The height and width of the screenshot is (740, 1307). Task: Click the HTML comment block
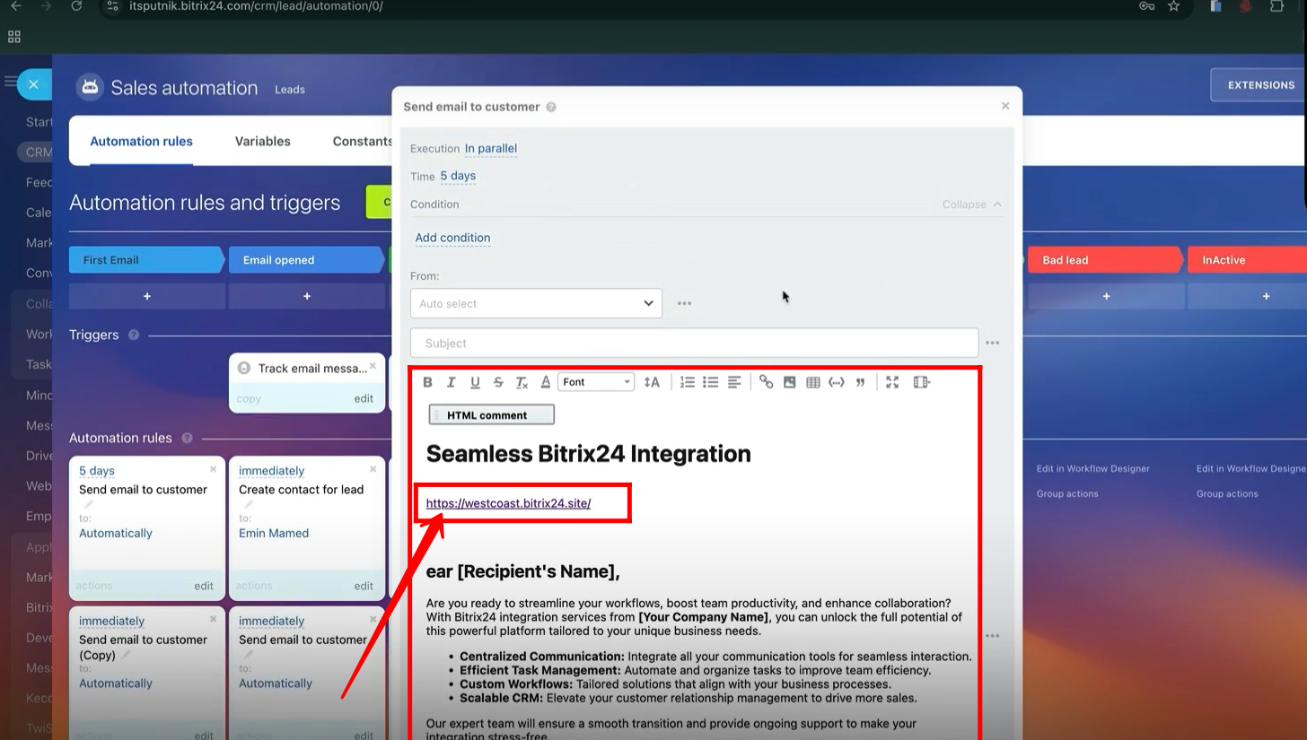point(491,414)
